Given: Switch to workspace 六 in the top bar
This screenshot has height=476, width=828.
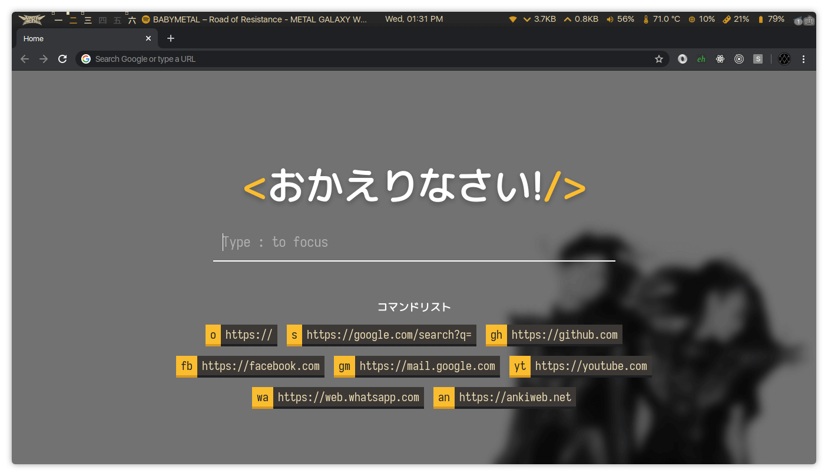Looking at the screenshot, I should tap(131, 19).
